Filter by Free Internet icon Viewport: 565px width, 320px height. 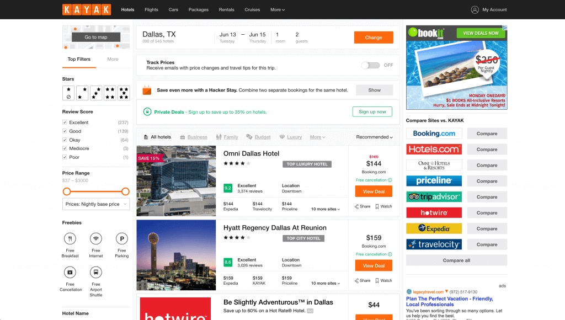click(96, 238)
